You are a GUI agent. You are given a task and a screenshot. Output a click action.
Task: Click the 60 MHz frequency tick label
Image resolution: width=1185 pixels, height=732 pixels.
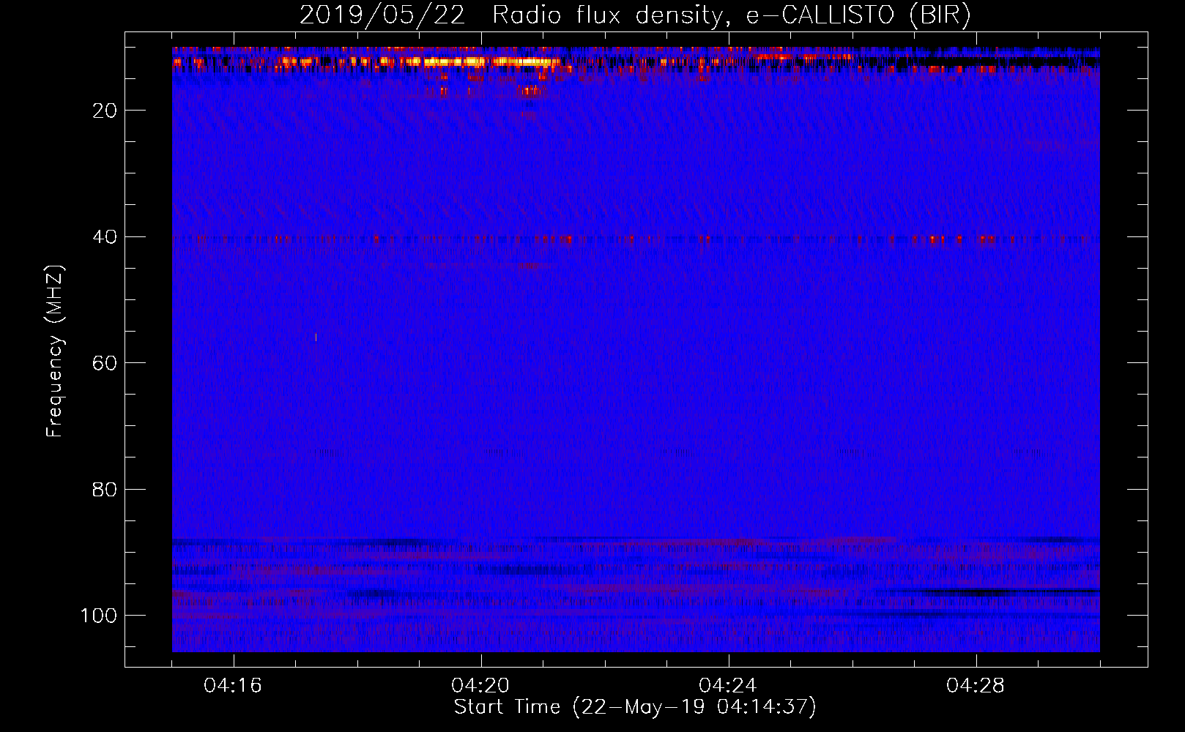point(105,363)
